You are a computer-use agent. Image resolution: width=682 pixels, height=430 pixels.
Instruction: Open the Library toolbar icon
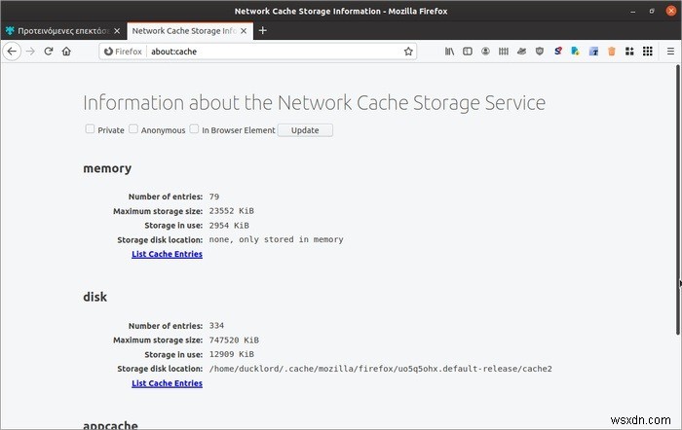point(450,51)
